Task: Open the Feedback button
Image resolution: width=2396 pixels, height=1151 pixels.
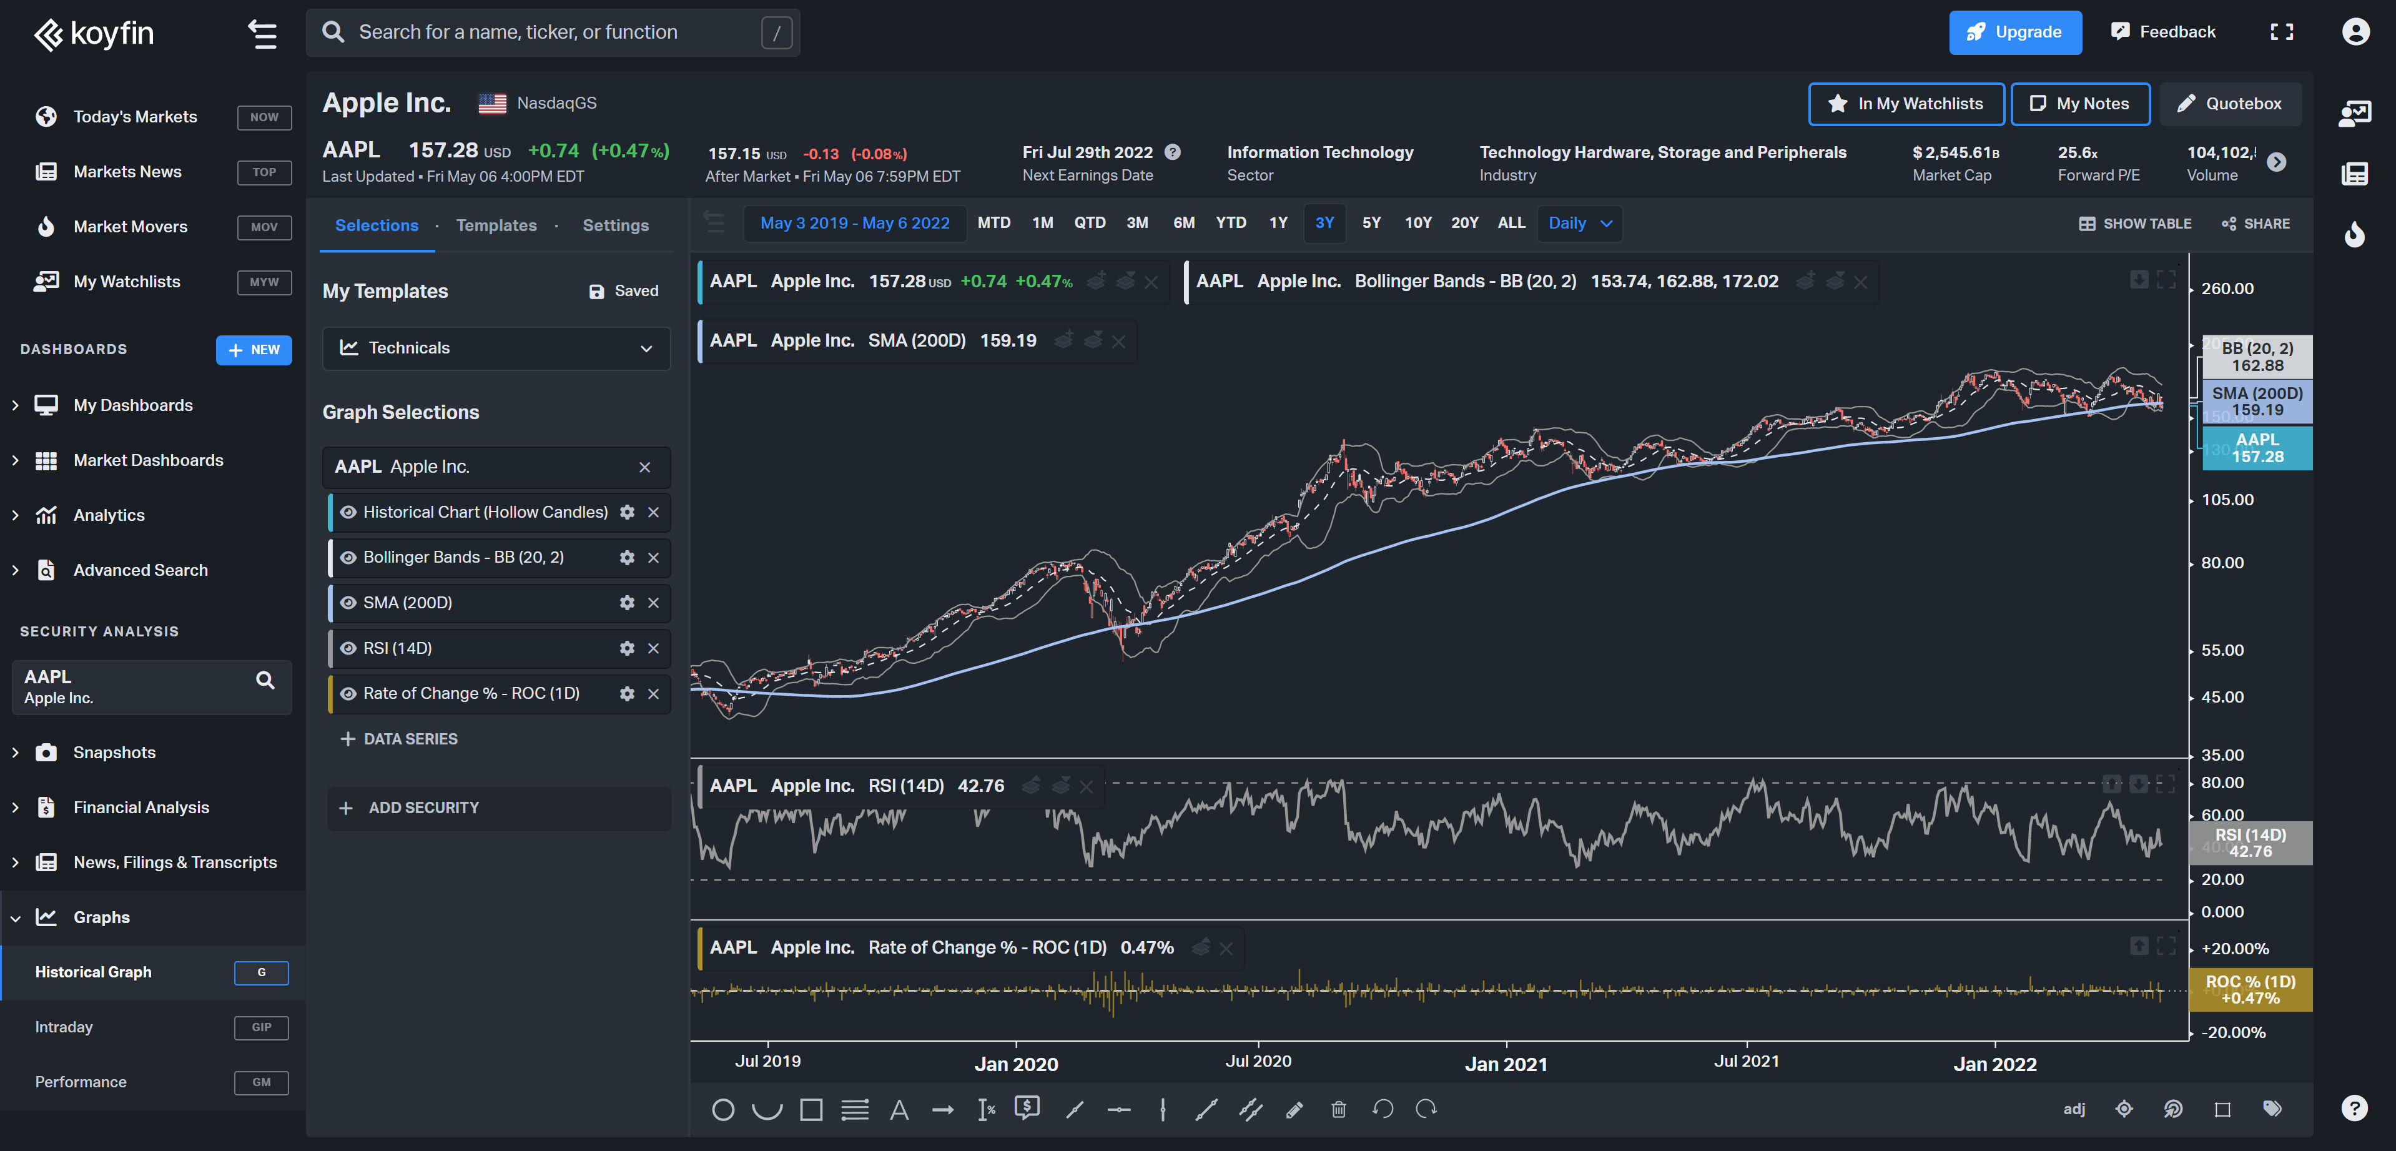Action: click(x=2164, y=32)
